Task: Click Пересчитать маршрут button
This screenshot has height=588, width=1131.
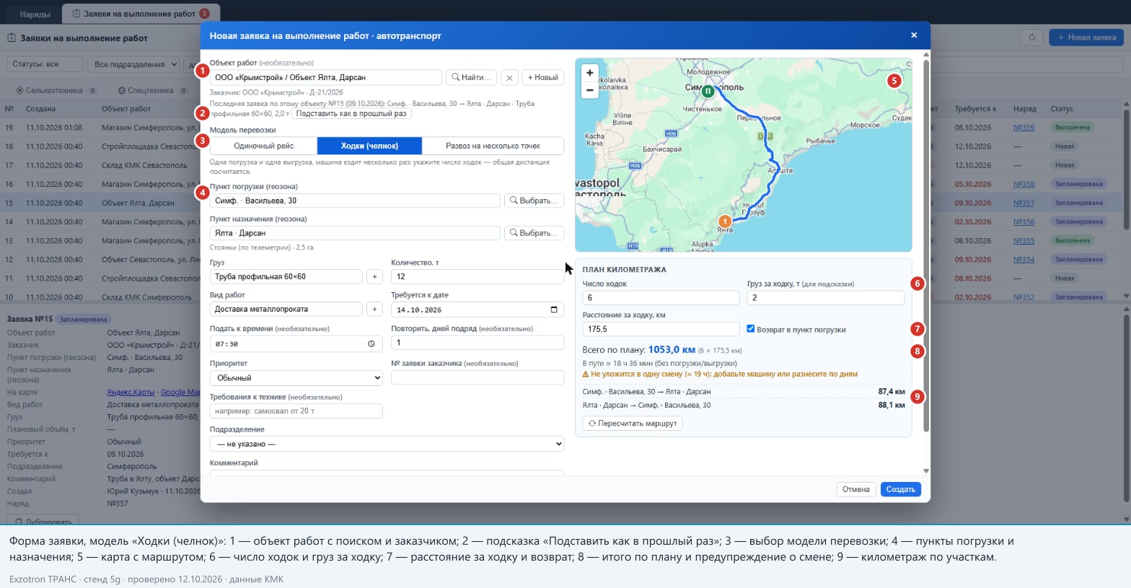Action: [x=633, y=424]
